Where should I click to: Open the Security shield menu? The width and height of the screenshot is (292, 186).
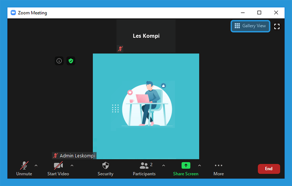click(105, 169)
